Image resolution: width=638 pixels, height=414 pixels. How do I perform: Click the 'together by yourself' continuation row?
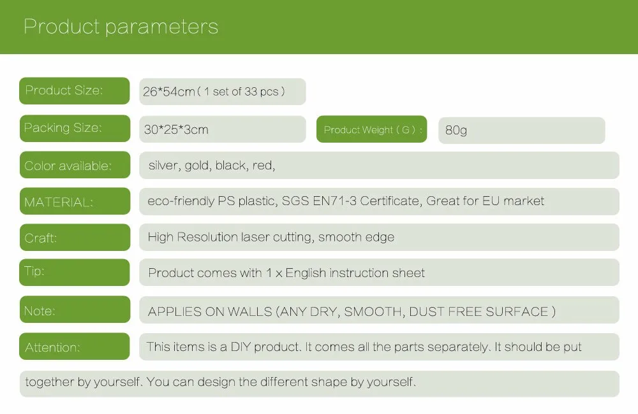(320, 383)
